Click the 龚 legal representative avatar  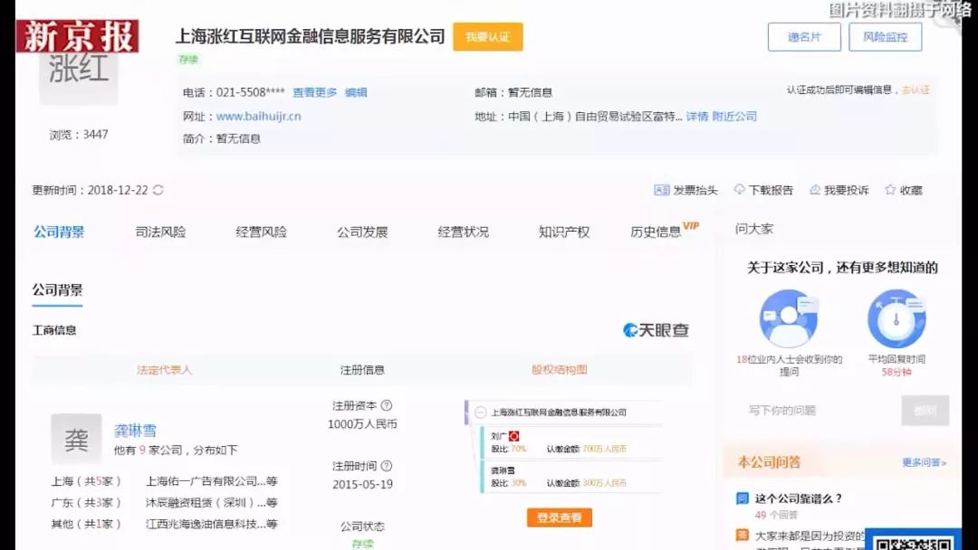click(76, 439)
